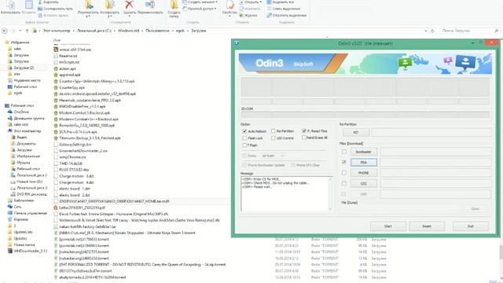Image resolution: width=503 pixels, height=283 pixels.
Task: Click Invert selection (Обратить выделение) in ribbon
Action: 286,15
